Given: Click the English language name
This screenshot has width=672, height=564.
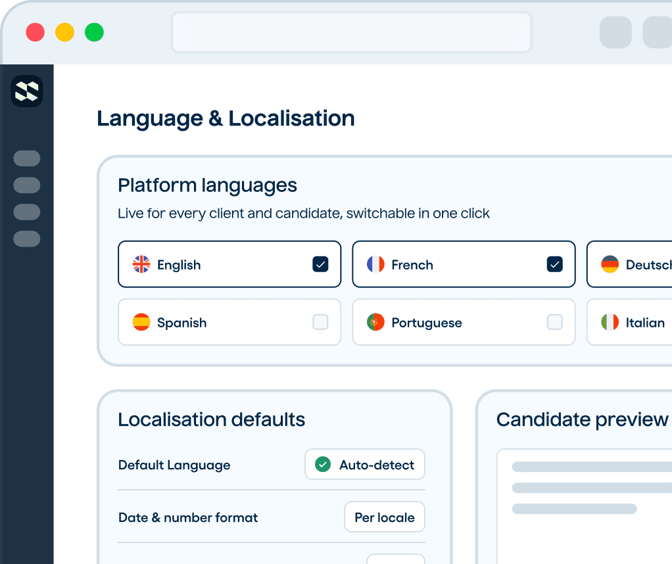Looking at the screenshot, I should tap(179, 265).
